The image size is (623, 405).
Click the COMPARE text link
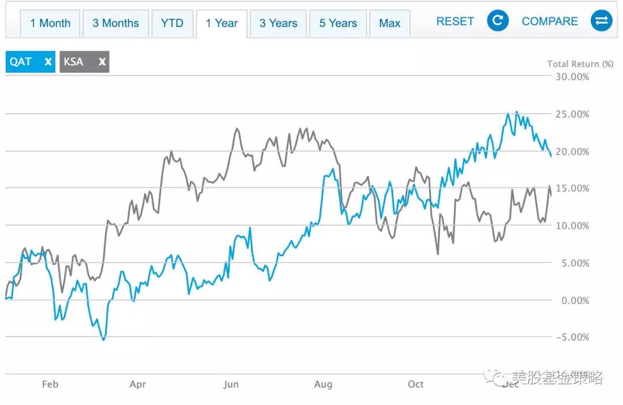pyautogui.click(x=550, y=21)
